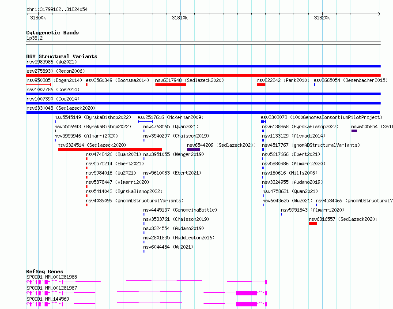Open esv3665054 (Besenbacher2015) label

click(351, 80)
